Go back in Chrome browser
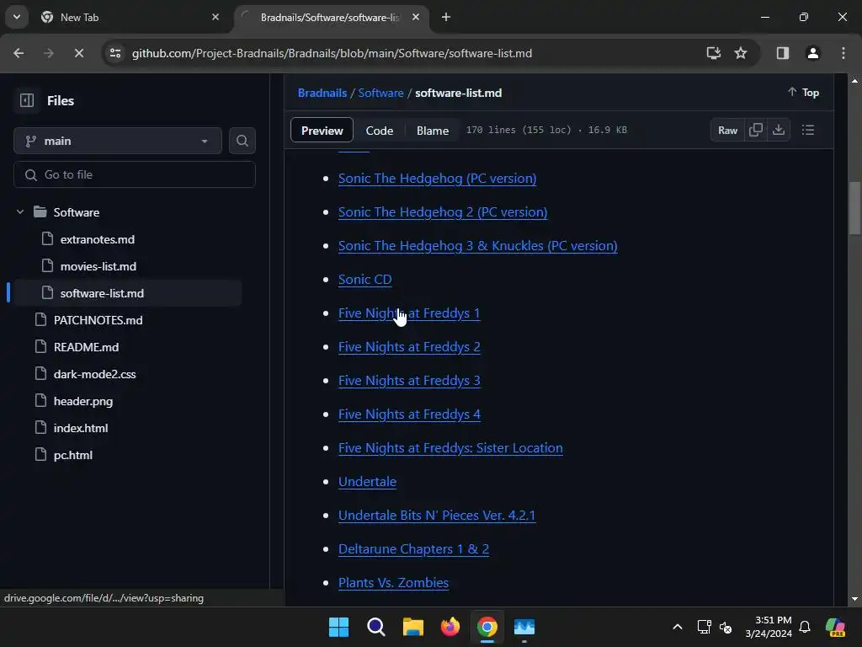This screenshot has height=647, width=862. (19, 53)
